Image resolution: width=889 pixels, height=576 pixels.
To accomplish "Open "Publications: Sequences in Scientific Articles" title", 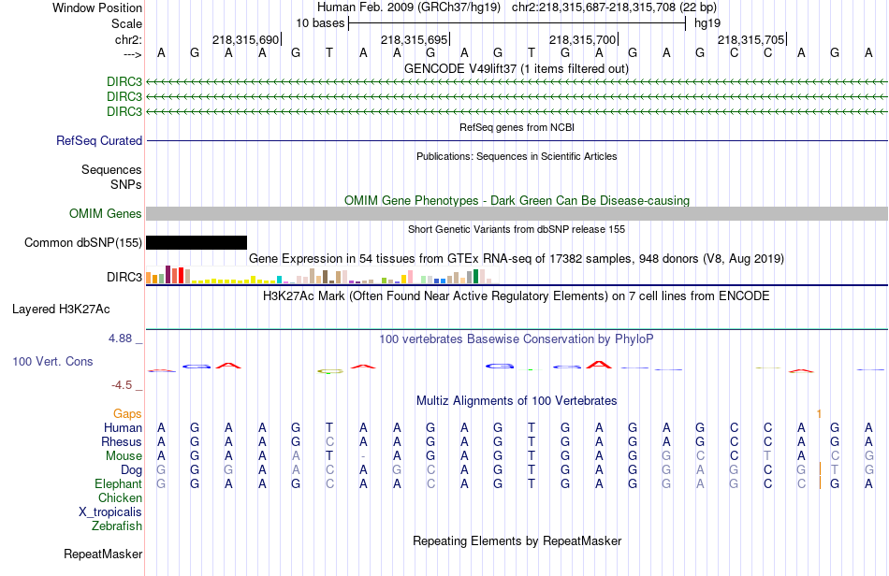I will point(517,156).
